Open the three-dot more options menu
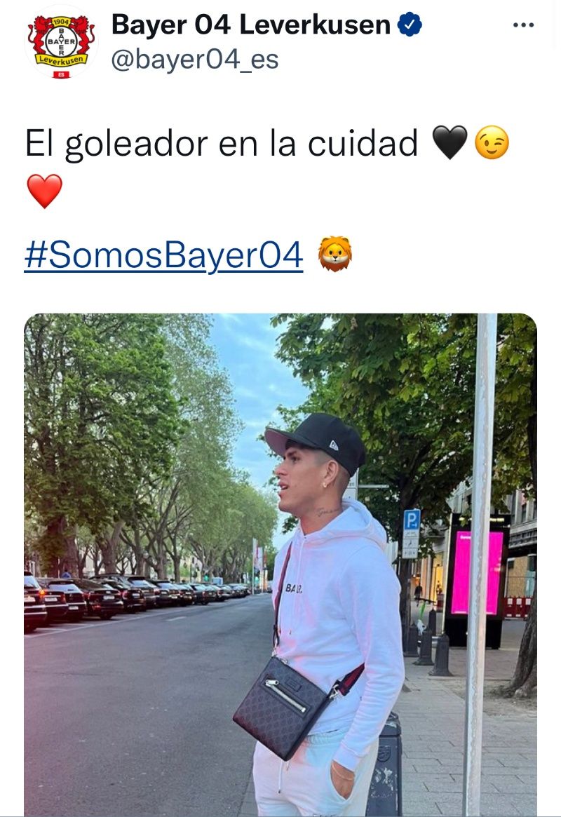The image size is (561, 817). (x=524, y=25)
